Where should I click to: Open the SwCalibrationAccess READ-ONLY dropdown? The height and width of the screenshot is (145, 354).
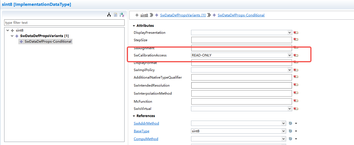(x=290, y=55)
